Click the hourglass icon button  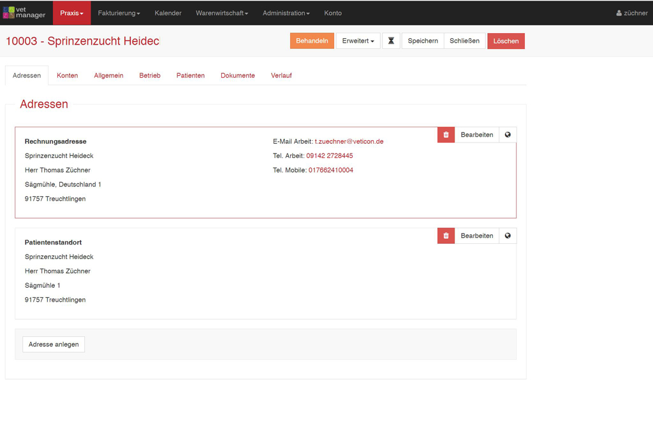tap(391, 41)
